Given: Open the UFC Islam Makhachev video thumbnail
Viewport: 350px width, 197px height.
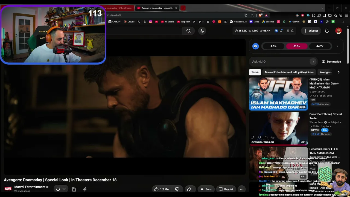Looking at the screenshot, I should pos(278,94).
